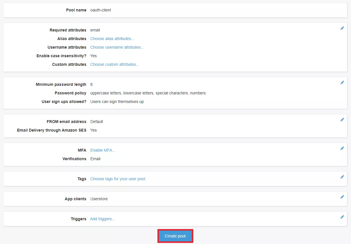Click Add triggers link
The height and width of the screenshot is (244, 351).
pos(102,219)
